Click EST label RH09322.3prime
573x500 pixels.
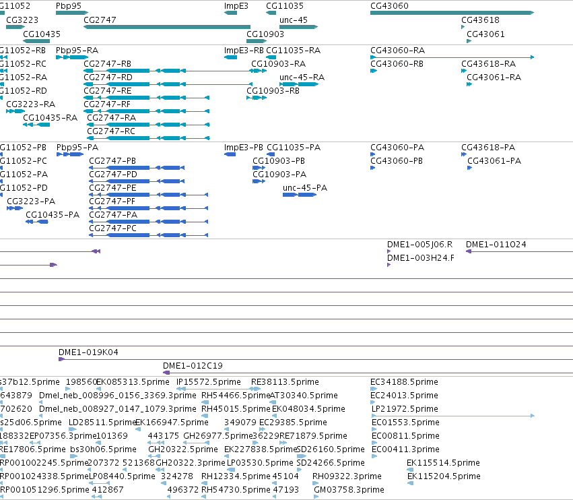pyautogui.click(x=347, y=476)
